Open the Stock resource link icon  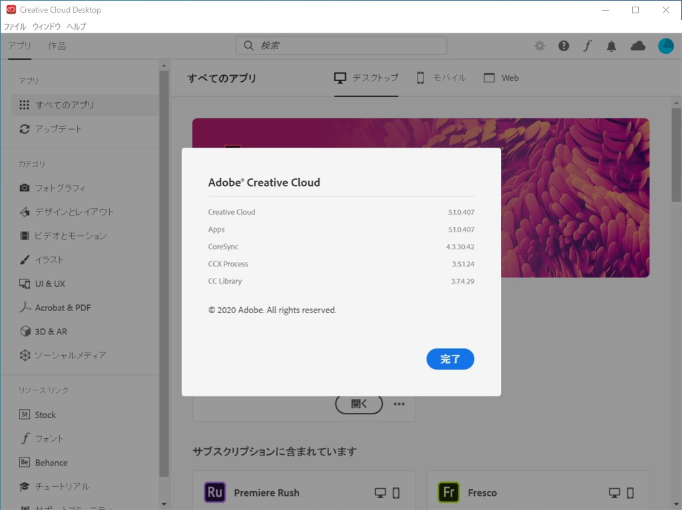pyautogui.click(x=24, y=414)
